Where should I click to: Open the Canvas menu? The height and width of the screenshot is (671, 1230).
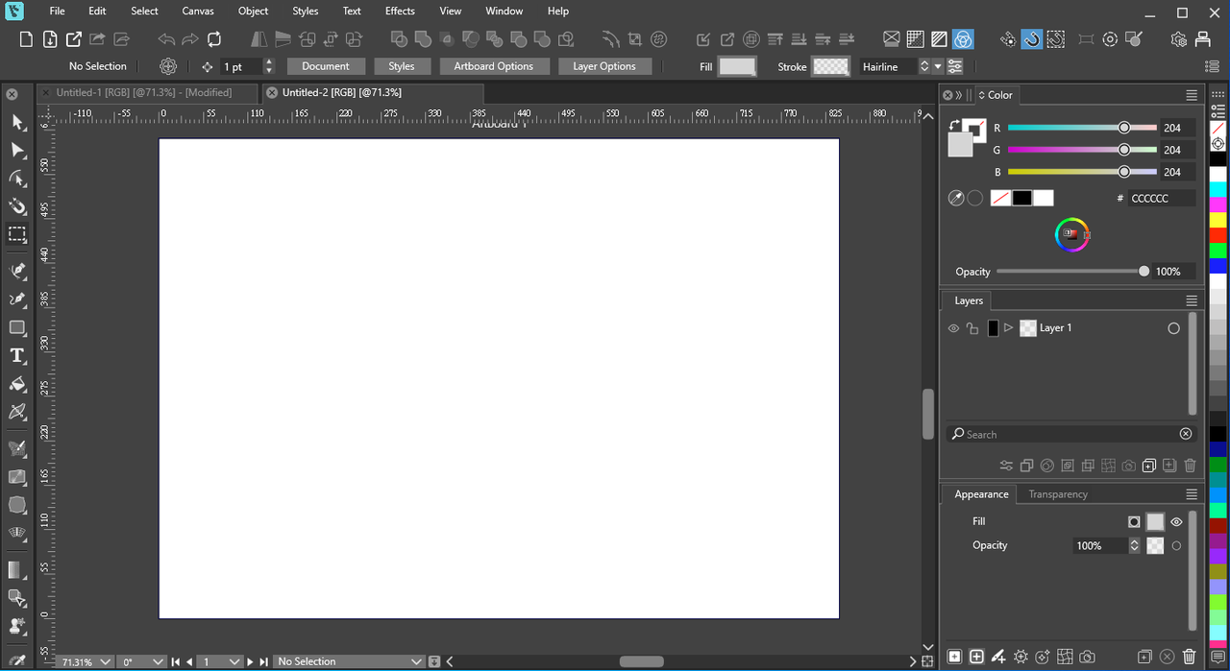click(x=197, y=11)
